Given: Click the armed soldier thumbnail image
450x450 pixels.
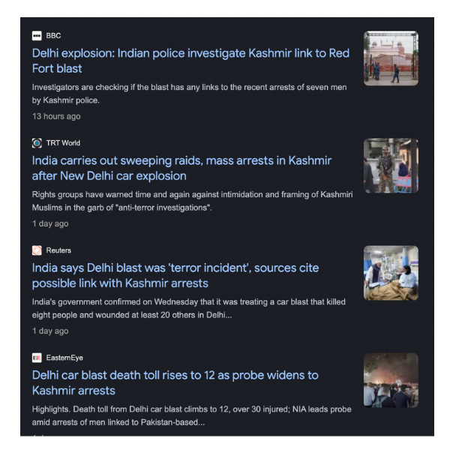Looking at the screenshot, I should (391, 166).
